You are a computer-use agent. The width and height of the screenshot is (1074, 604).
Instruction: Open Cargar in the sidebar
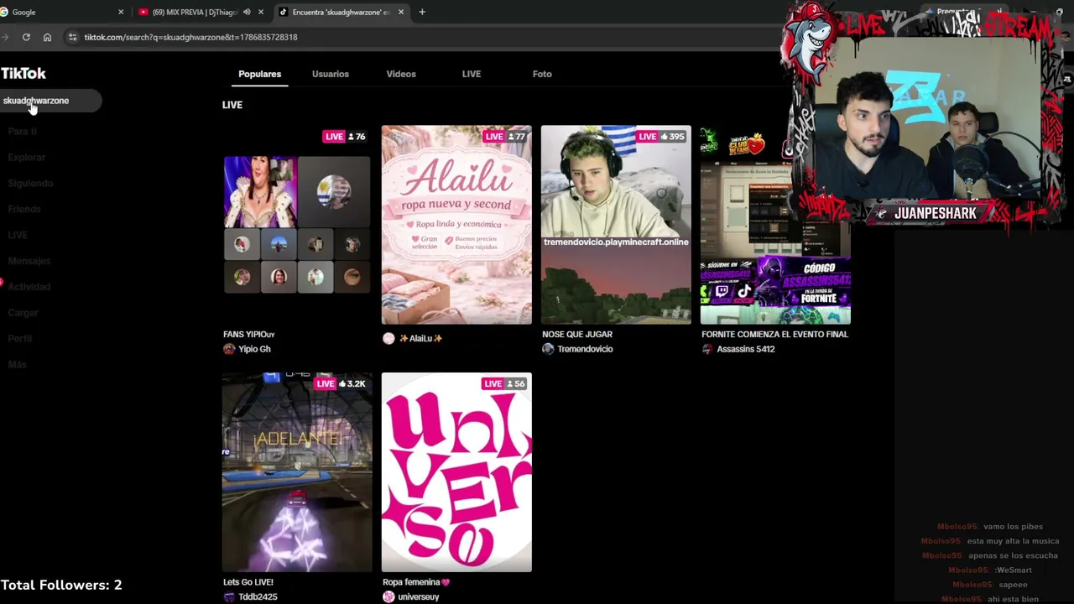pos(23,313)
